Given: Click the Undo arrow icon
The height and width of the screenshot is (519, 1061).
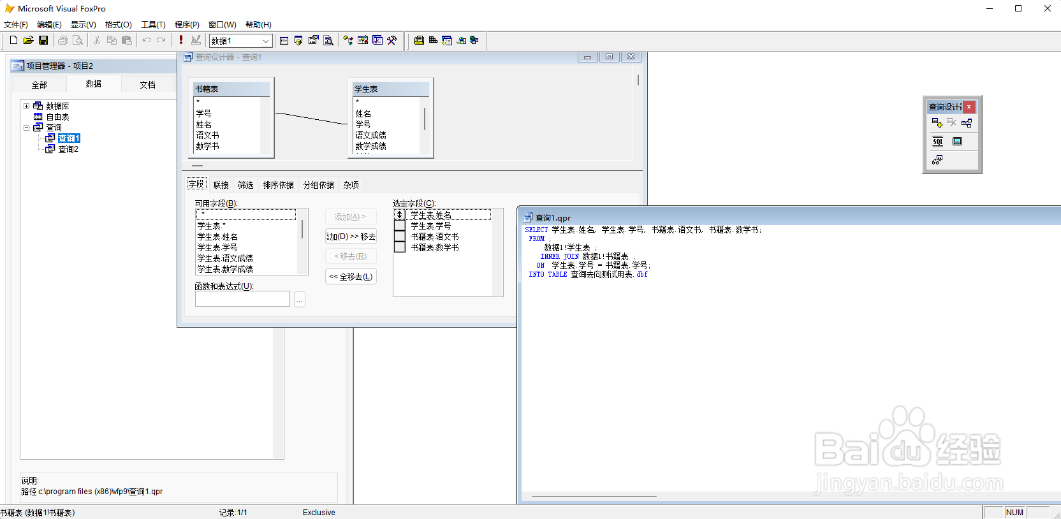Looking at the screenshot, I should (146, 40).
